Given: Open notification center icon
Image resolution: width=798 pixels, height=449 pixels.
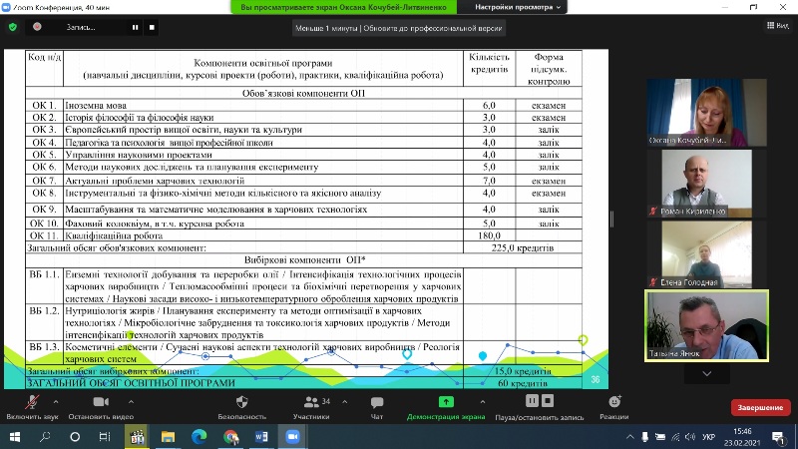Looking at the screenshot, I should (x=778, y=437).
